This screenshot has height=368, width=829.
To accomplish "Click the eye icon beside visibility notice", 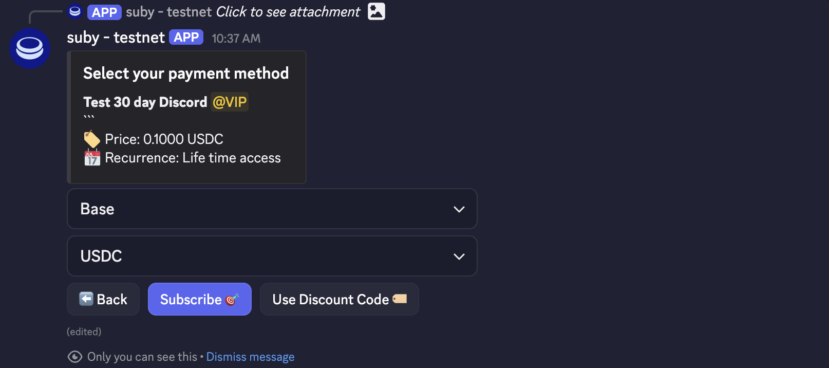I will (75, 357).
